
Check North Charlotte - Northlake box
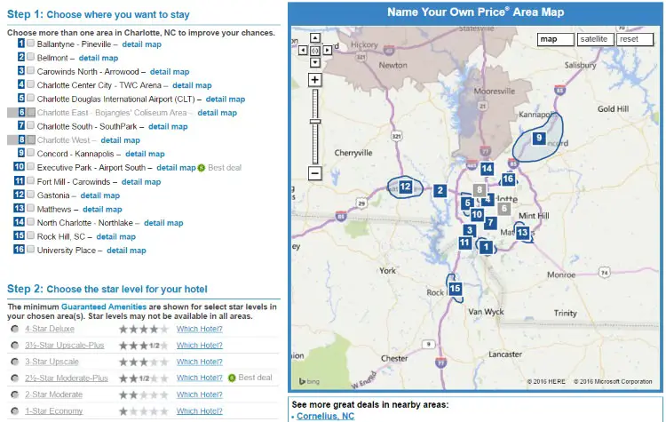point(30,221)
